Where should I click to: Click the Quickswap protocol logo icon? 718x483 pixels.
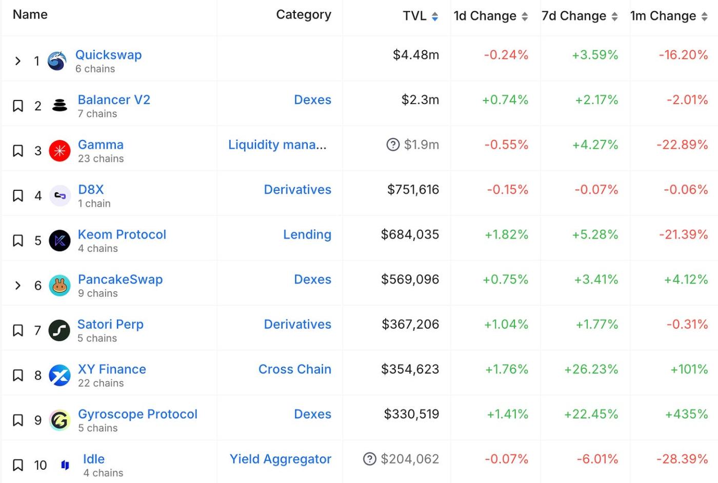(x=57, y=61)
